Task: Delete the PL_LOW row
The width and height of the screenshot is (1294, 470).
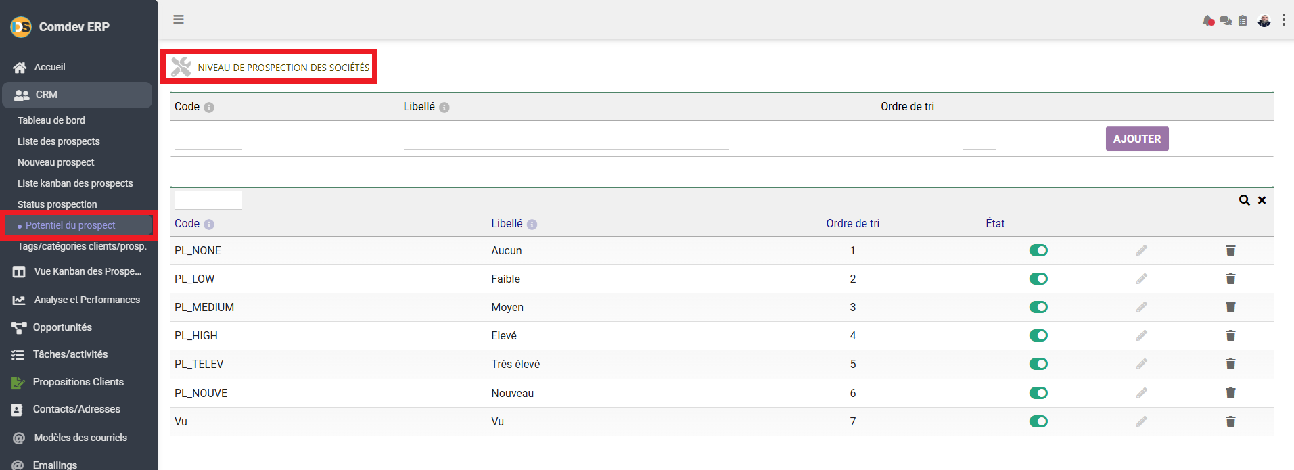Action: point(1230,279)
